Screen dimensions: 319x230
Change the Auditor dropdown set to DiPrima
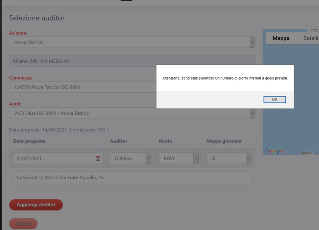coord(130,158)
